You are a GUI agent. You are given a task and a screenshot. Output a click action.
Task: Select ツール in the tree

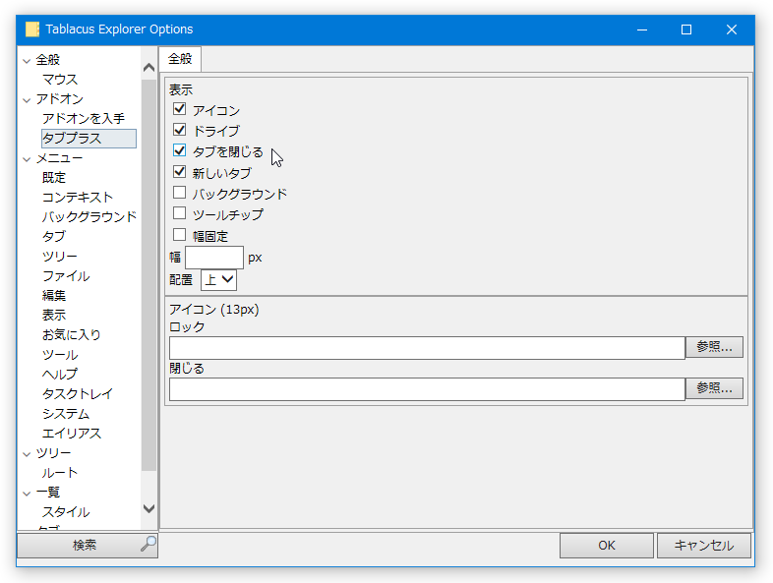pyautogui.click(x=60, y=355)
